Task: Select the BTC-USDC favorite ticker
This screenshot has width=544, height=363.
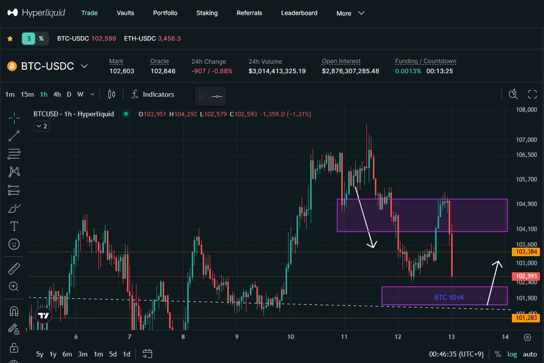Action: pyautogui.click(x=86, y=39)
